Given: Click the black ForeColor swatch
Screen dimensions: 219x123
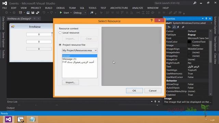Looking at the screenshot, I should coord(189,42).
